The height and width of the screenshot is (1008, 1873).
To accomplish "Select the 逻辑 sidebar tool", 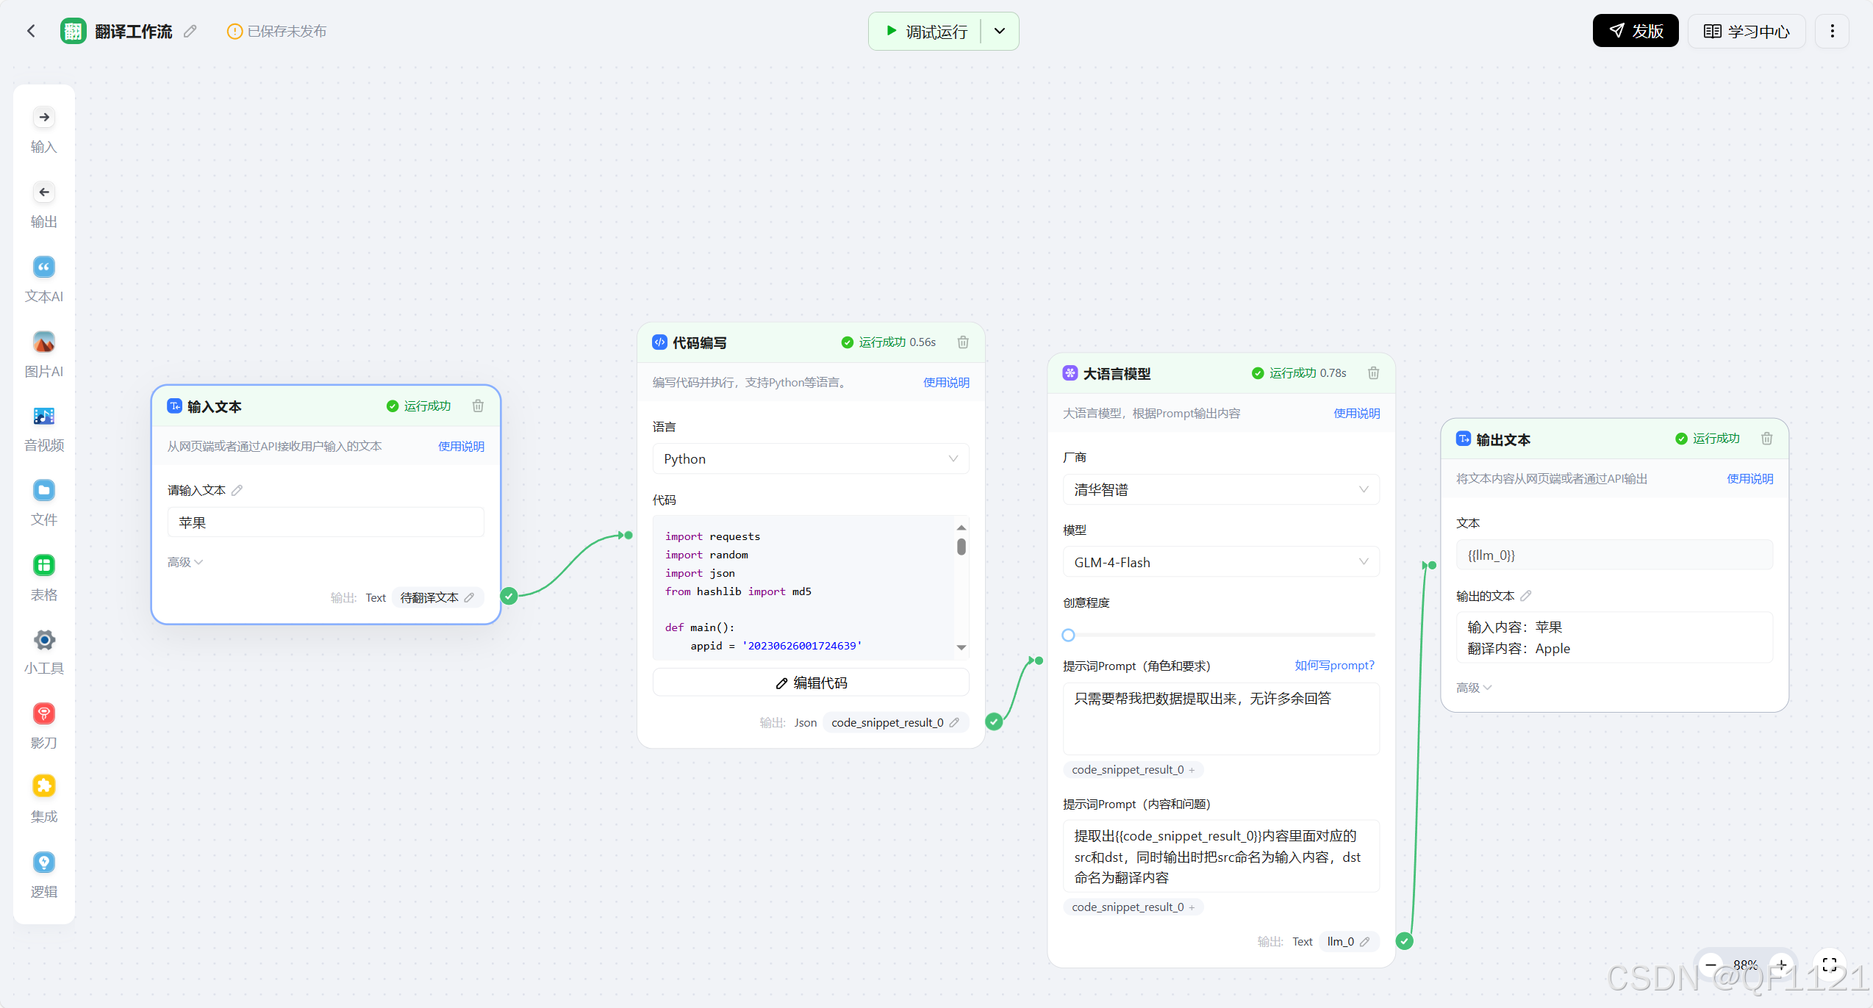I will click(x=44, y=863).
